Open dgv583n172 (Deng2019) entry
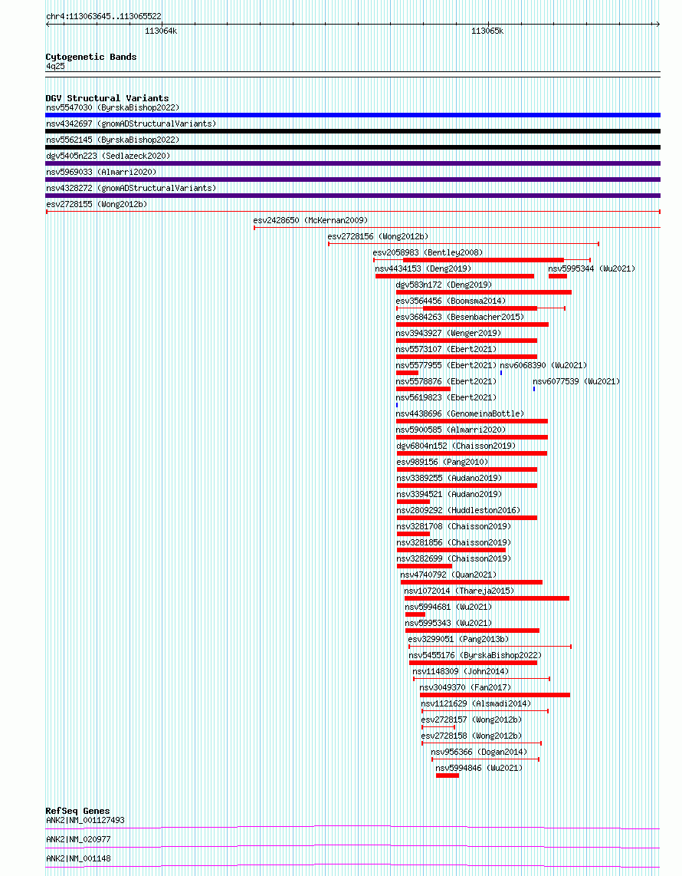 tap(444, 285)
